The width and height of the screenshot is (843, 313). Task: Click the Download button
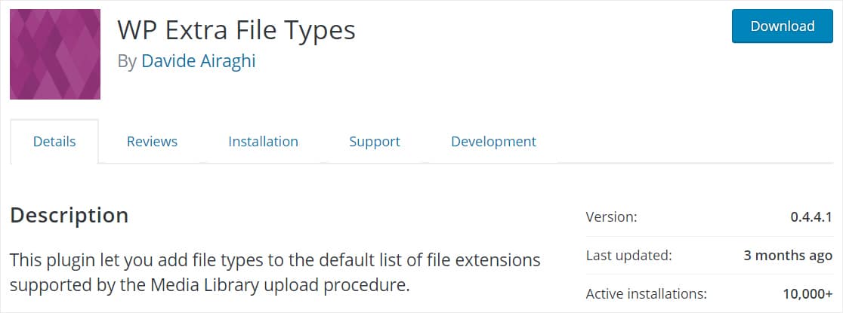coord(783,26)
